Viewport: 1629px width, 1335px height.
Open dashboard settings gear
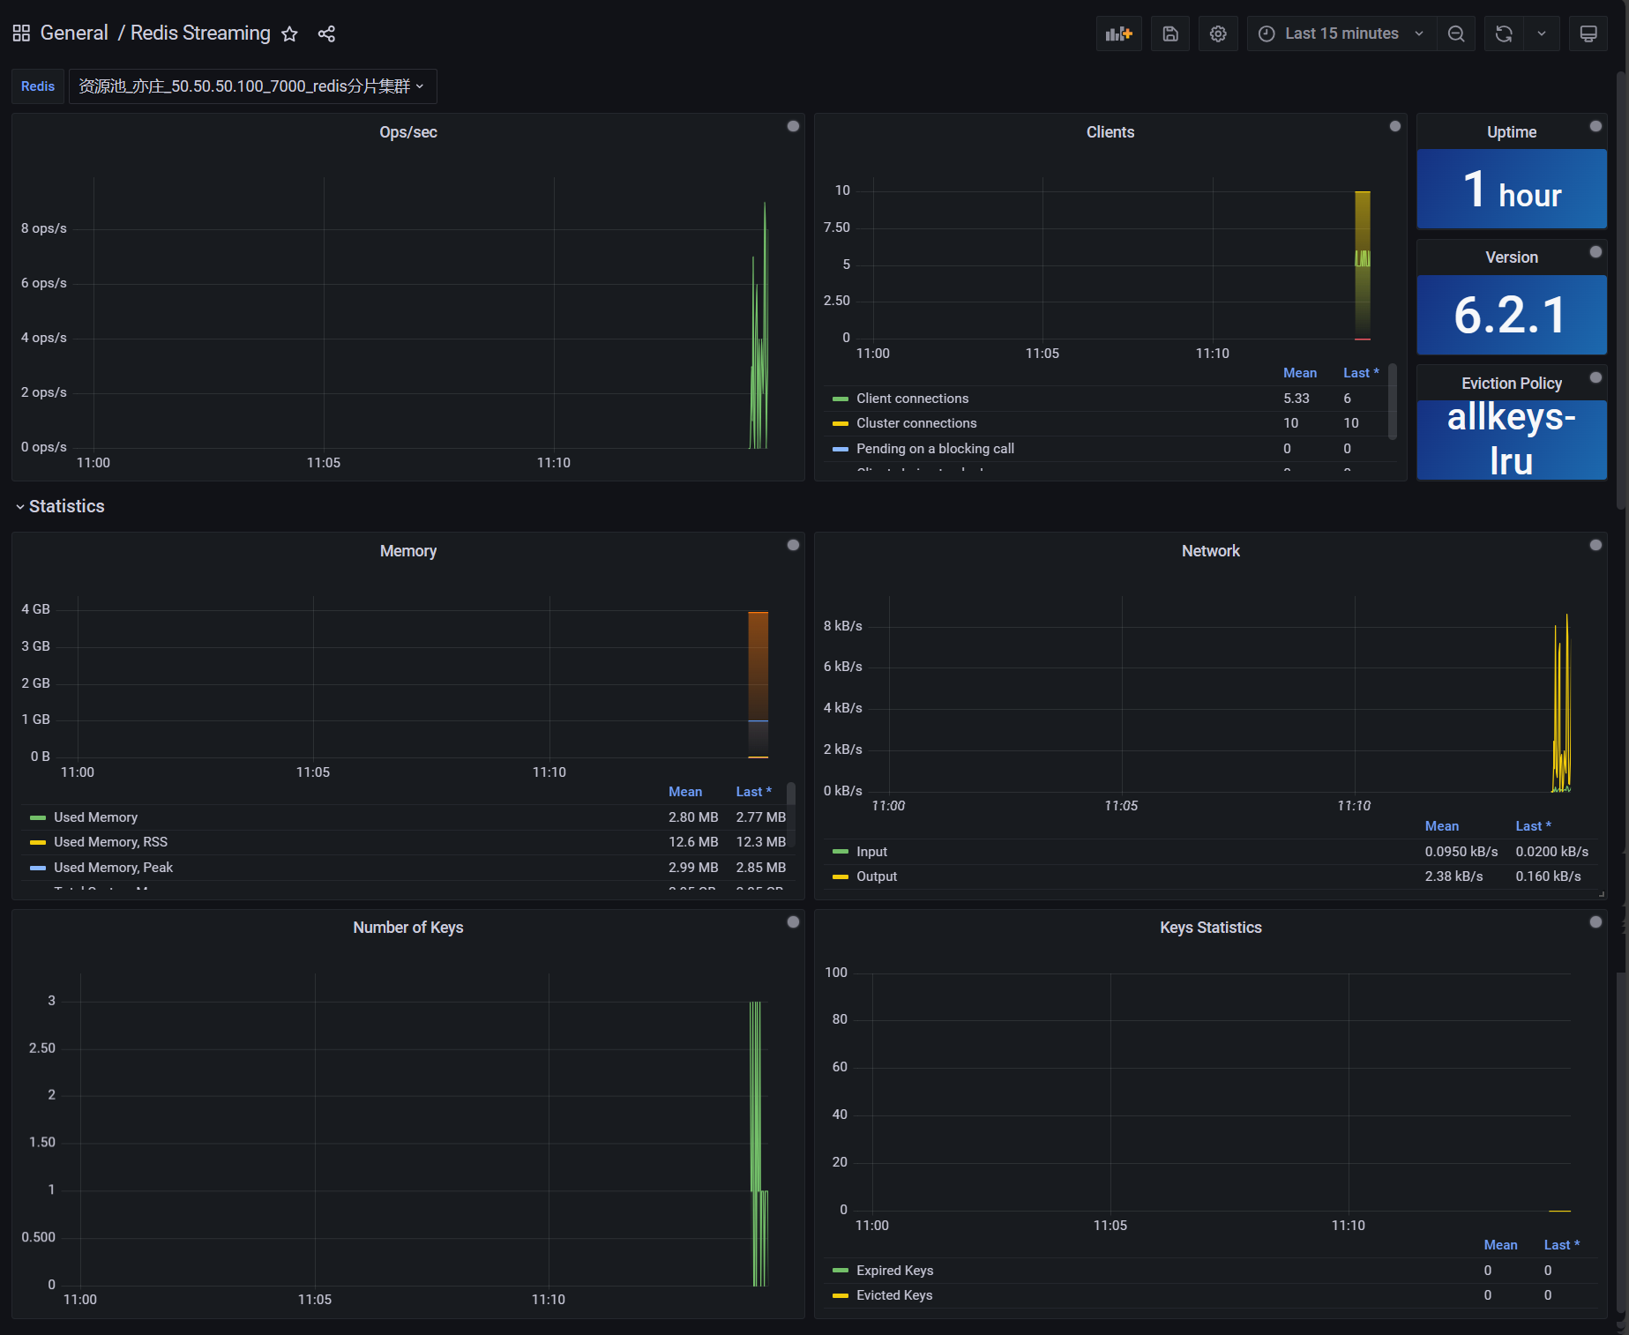(1218, 34)
